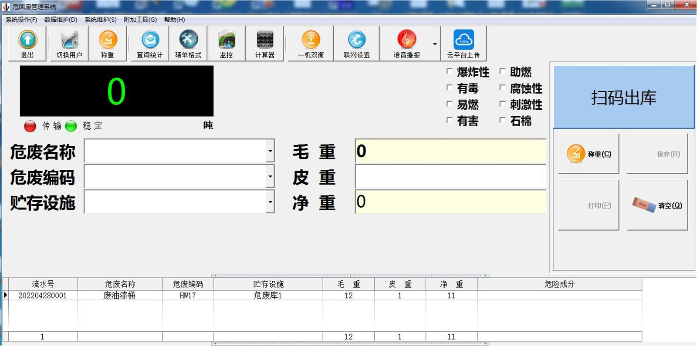Click the black weight display showing 0
697x346 pixels.
[117, 91]
